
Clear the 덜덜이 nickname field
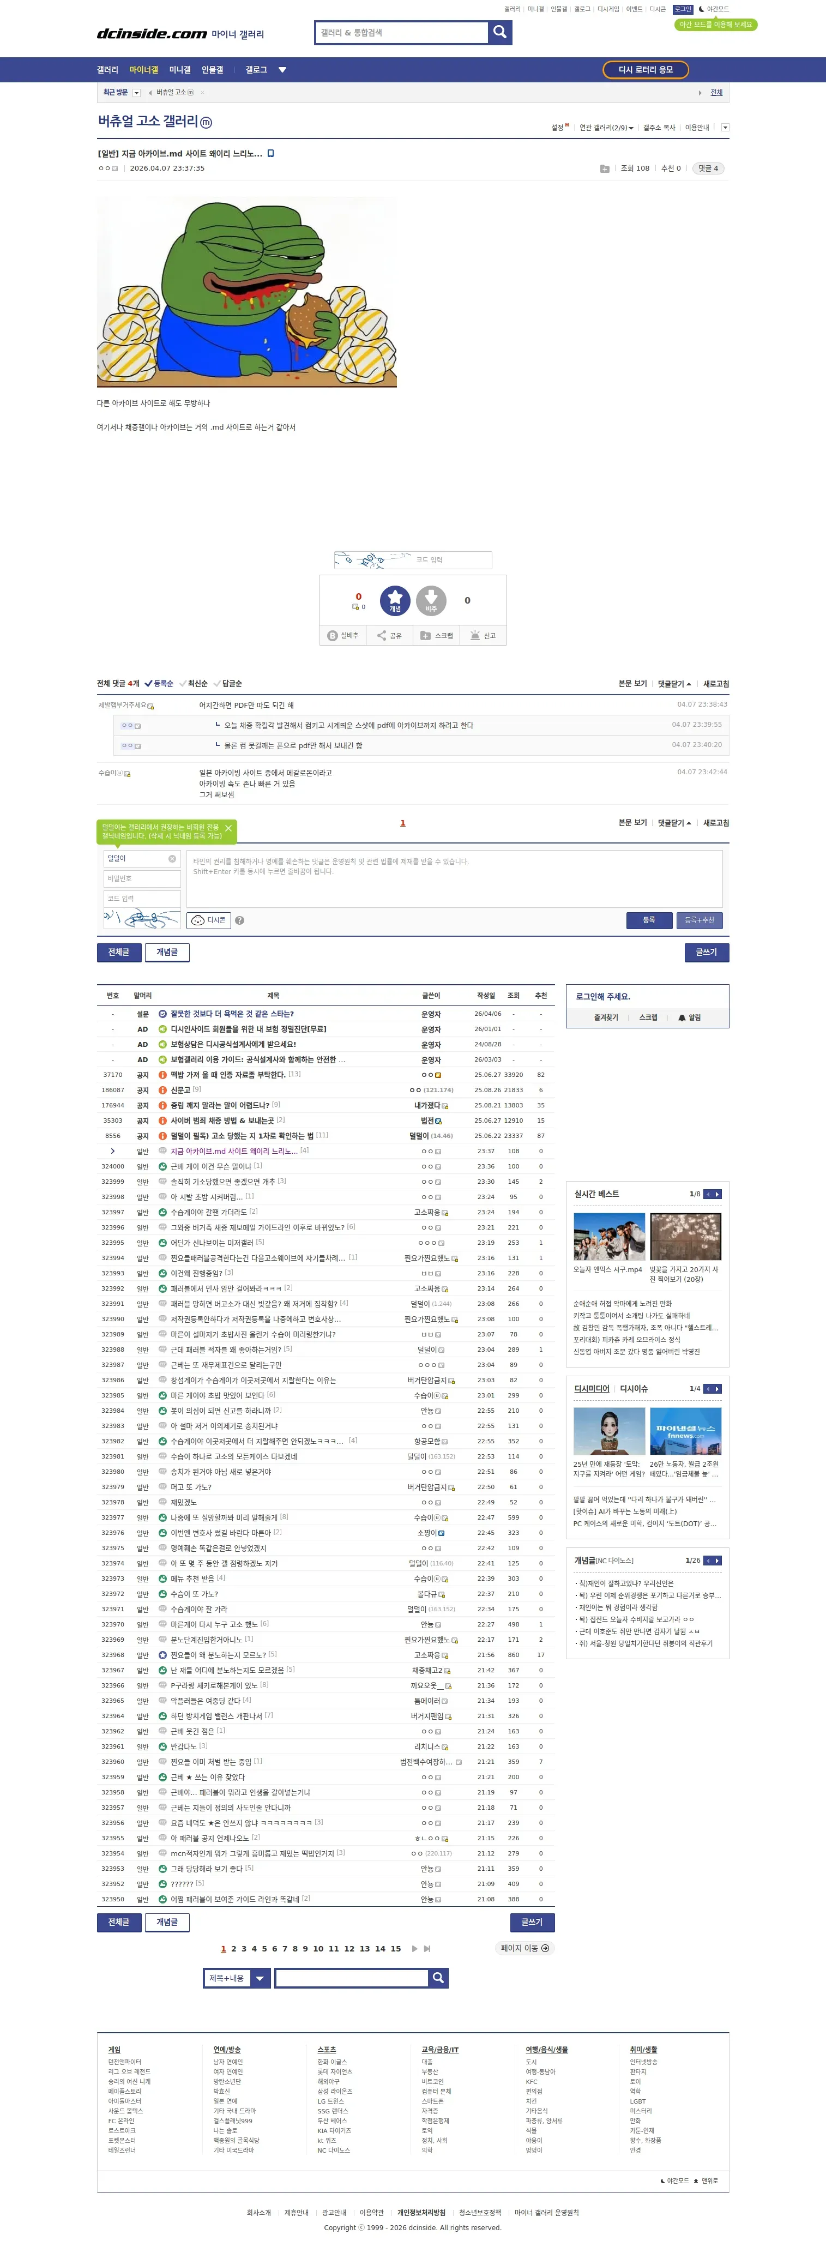click(x=172, y=859)
